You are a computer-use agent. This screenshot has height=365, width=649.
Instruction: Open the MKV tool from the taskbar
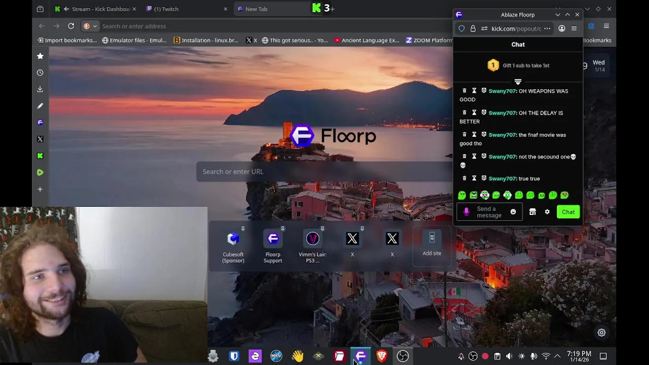point(276,356)
